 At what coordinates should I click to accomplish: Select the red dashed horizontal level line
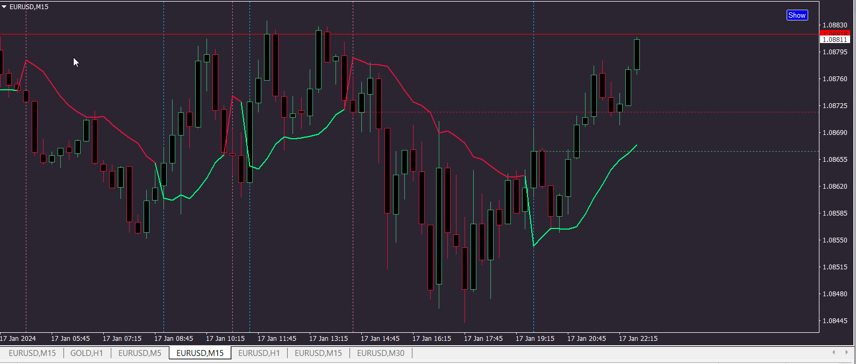pyautogui.click(x=591, y=112)
